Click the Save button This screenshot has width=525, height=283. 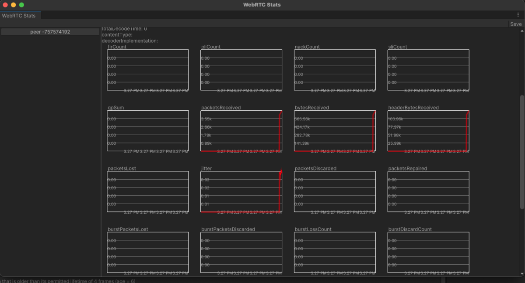click(x=516, y=24)
